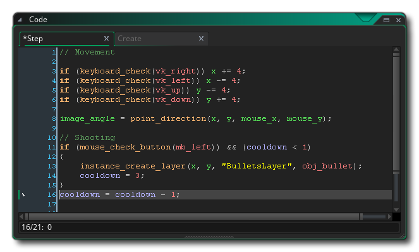Click the "BulletsLayer" string on line 13
This screenshot has width=419, height=252.
[x=257, y=167]
